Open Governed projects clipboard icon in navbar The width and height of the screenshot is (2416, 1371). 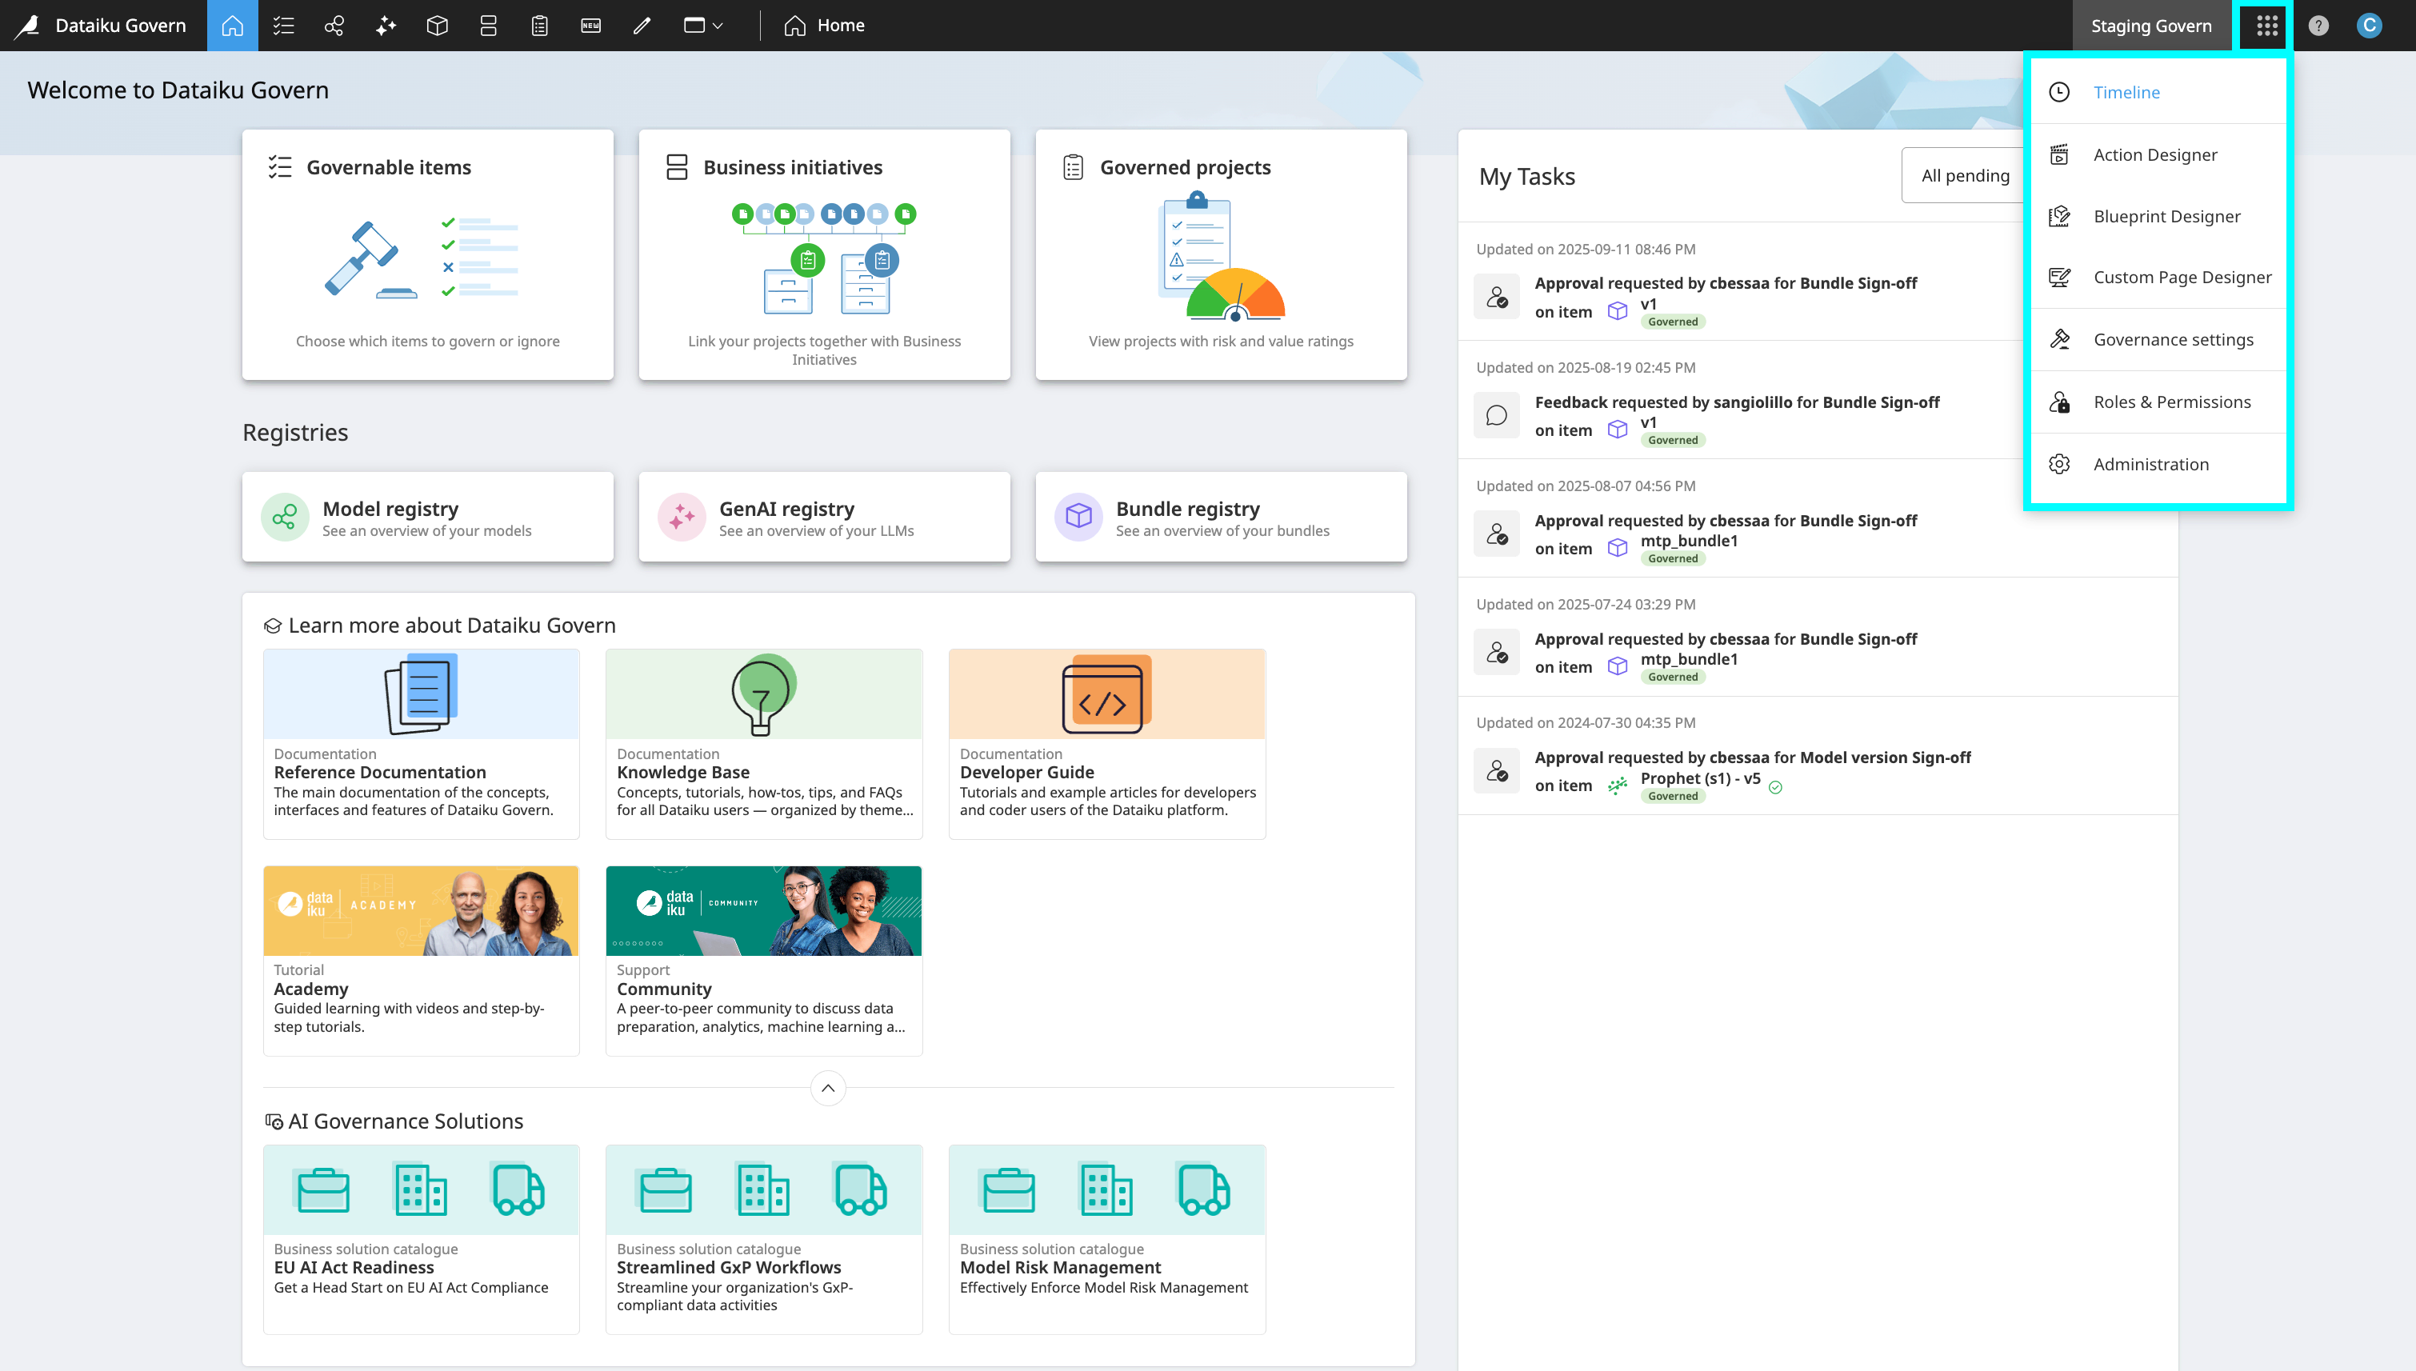(x=539, y=26)
